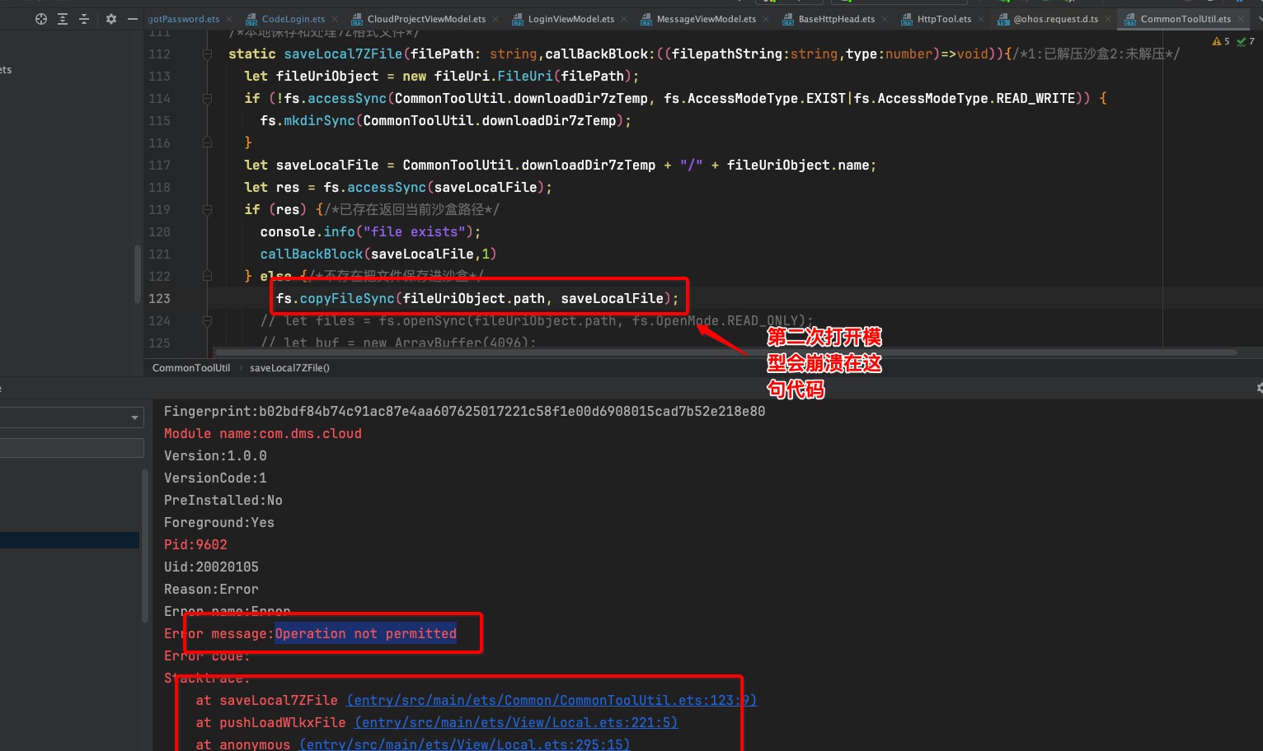Click the project panel vertical scrollbar
Viewport: 1263px width, 751px height.
137,274
